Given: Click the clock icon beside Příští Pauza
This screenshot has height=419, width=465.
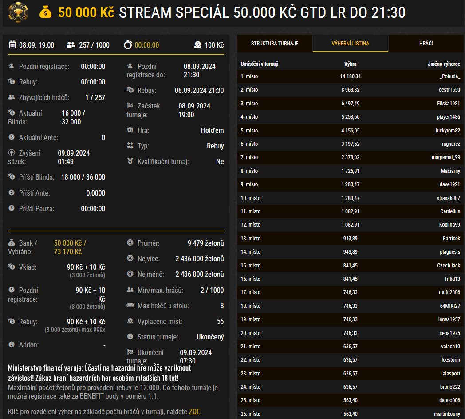Looking at the screenshot, I should 12,208.
